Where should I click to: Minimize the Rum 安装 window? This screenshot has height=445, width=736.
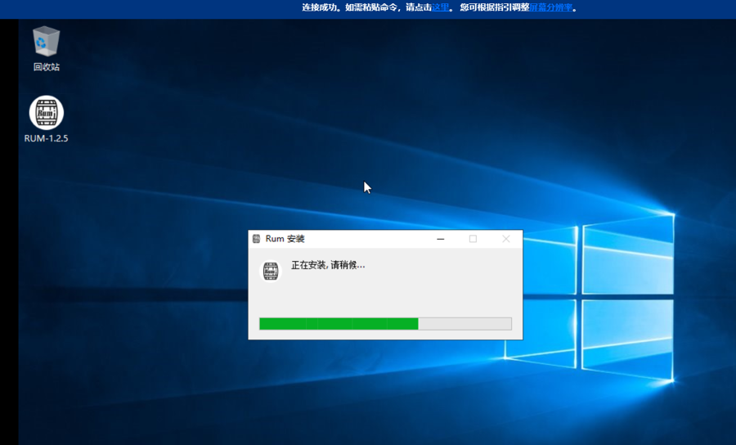click(x=441, y=239)
